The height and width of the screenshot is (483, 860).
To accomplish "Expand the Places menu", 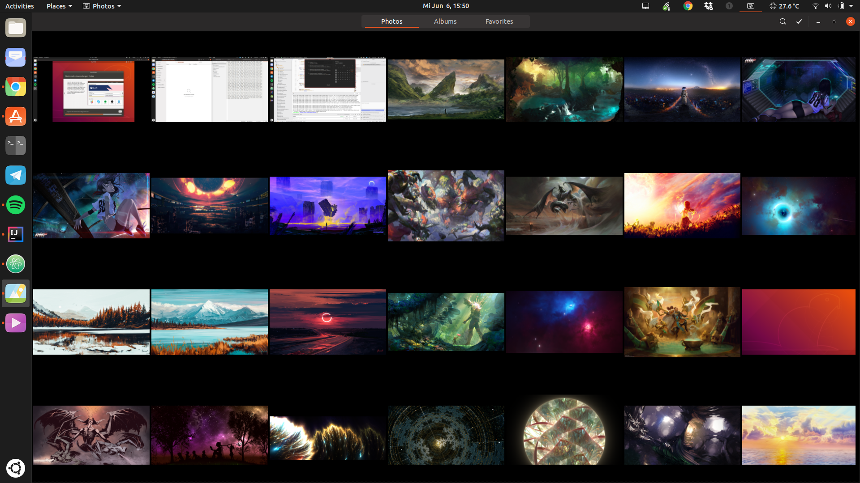I will [x=59, y=6].
